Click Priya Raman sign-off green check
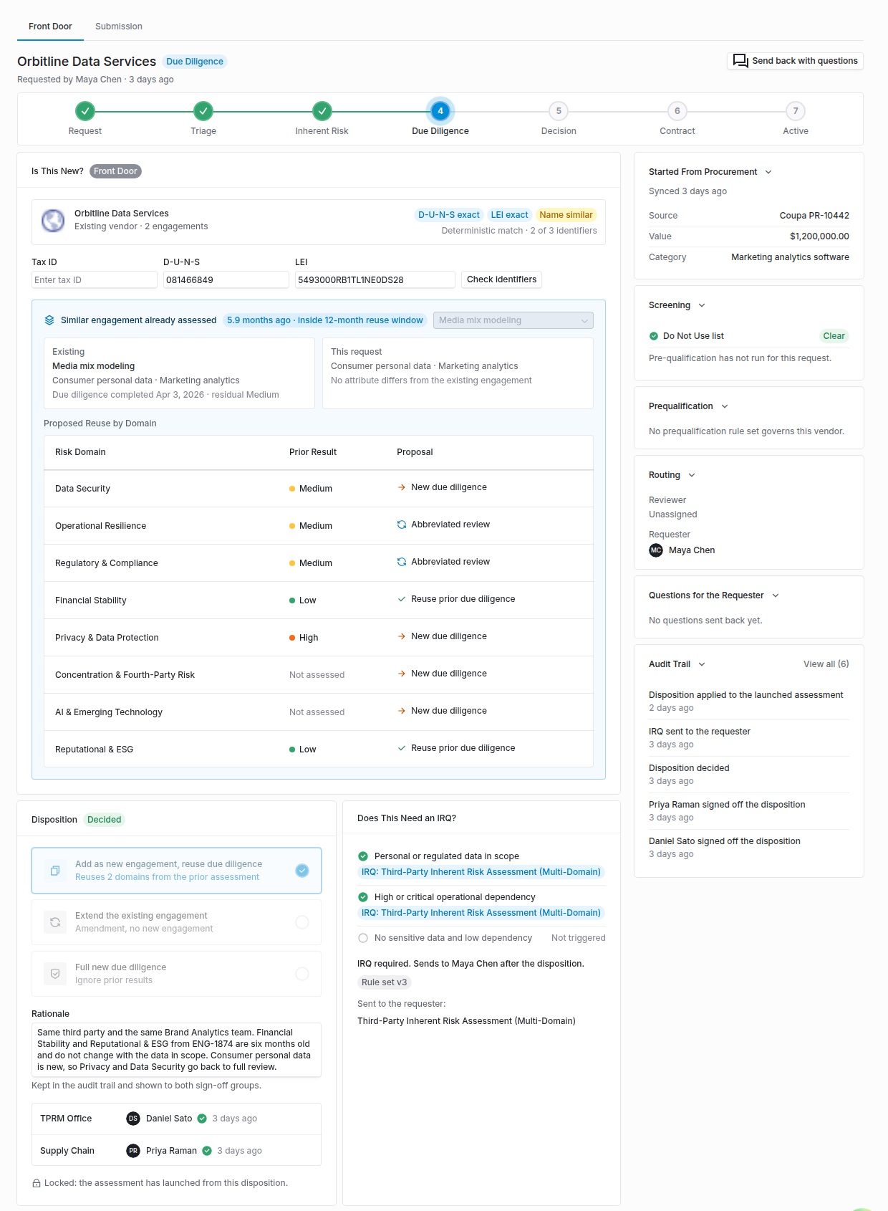The height and width of the screenshot is (1211, 888). coord(207,1151)
